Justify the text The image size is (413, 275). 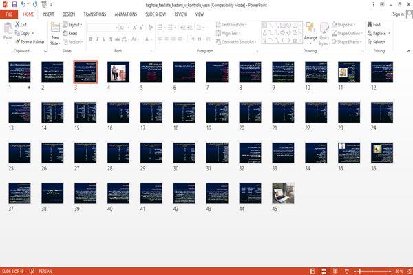click(x=180, y=39)
